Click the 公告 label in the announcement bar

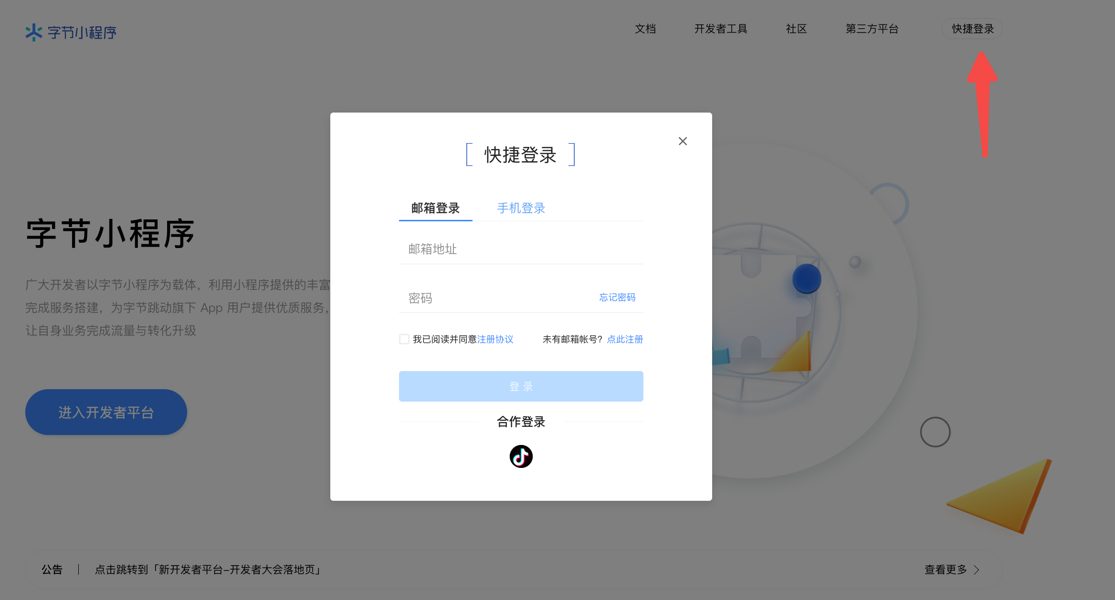[52, 569]
